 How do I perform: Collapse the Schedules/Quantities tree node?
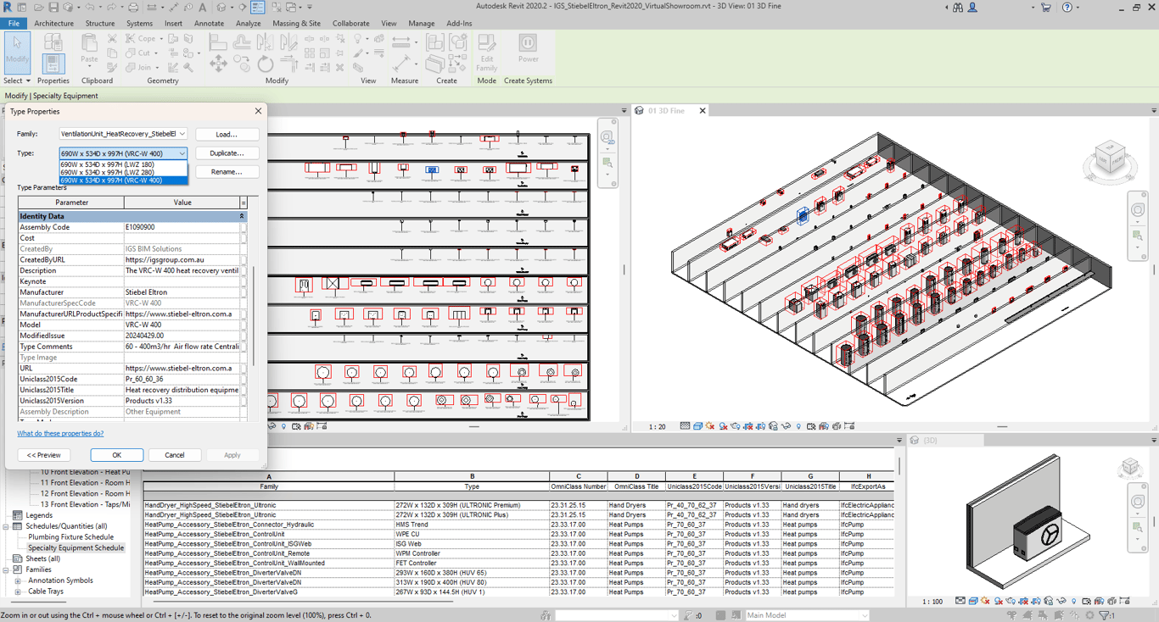[x=6, y=526]
